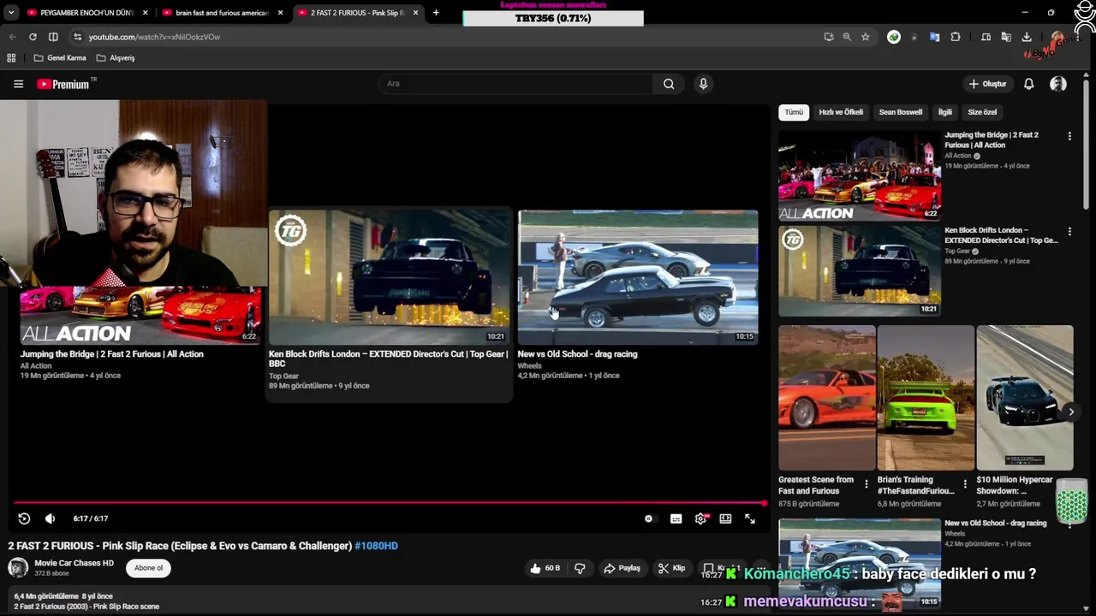
Task: Click the Oluştur create button
Action: pyautogui.click(x=987, y=84)
